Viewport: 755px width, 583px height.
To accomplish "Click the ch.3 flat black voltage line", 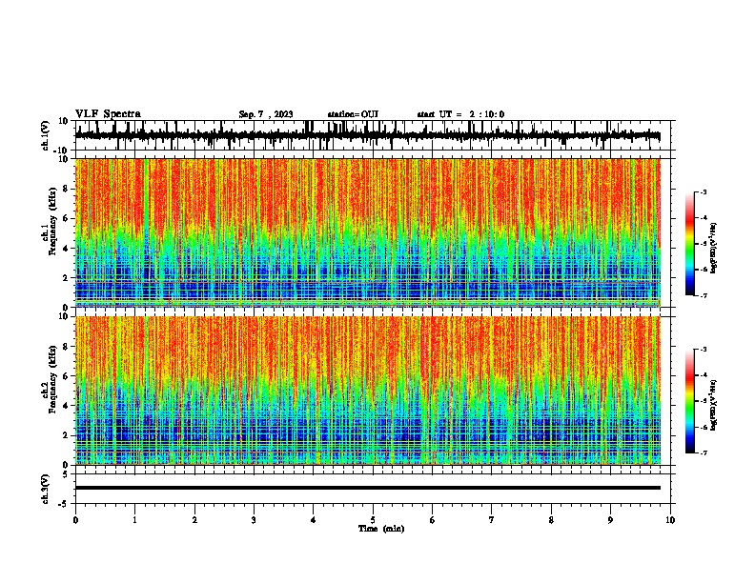I will pos(367,488).
